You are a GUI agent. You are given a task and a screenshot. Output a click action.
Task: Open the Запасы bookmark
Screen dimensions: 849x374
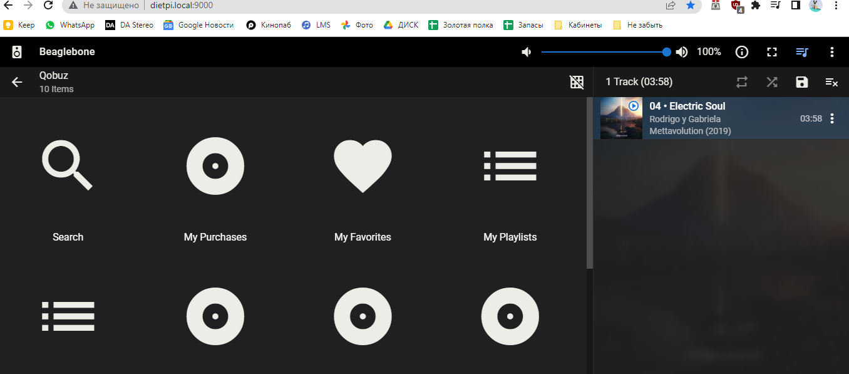point(523,25)
